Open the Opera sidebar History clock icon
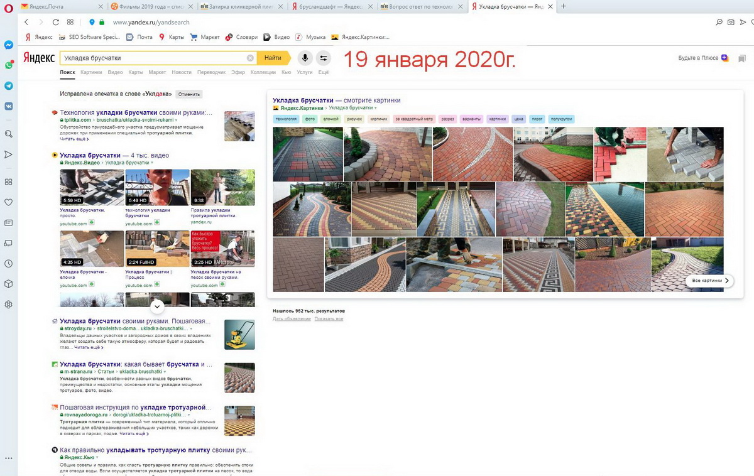 (9, 264)
